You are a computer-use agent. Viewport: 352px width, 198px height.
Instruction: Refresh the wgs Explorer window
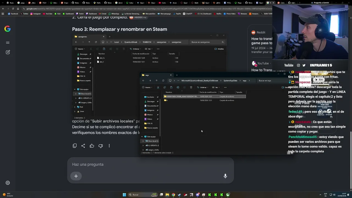163,81
